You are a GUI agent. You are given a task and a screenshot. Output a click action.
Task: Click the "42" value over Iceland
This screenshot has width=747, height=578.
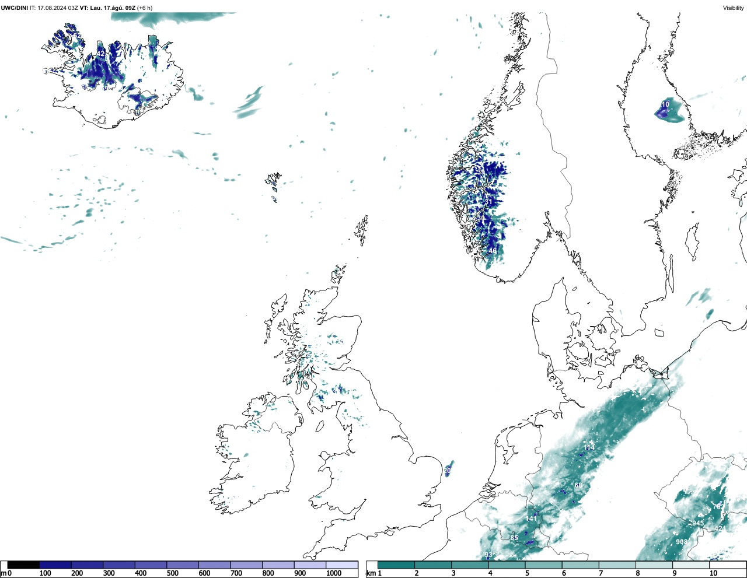click(x=100, y=54)
